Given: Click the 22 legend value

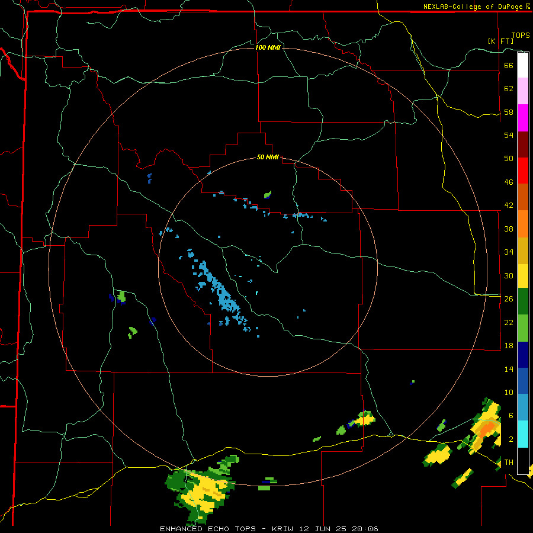Looking at the screenshot, I should (509, 322).
